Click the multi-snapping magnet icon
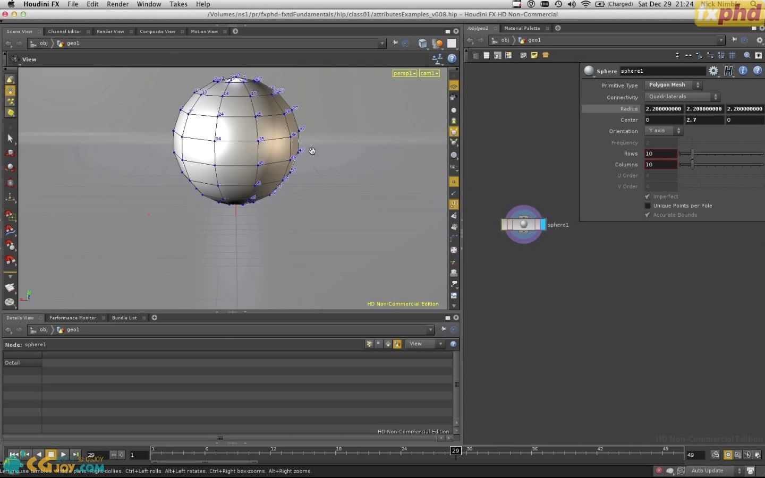 click(x=10, y=260)
